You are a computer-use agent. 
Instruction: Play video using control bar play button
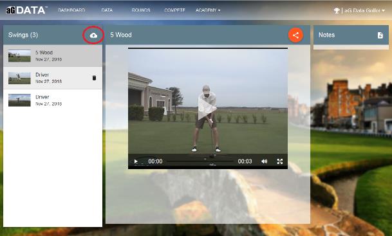pyautogui.click(x=136, y=161)
